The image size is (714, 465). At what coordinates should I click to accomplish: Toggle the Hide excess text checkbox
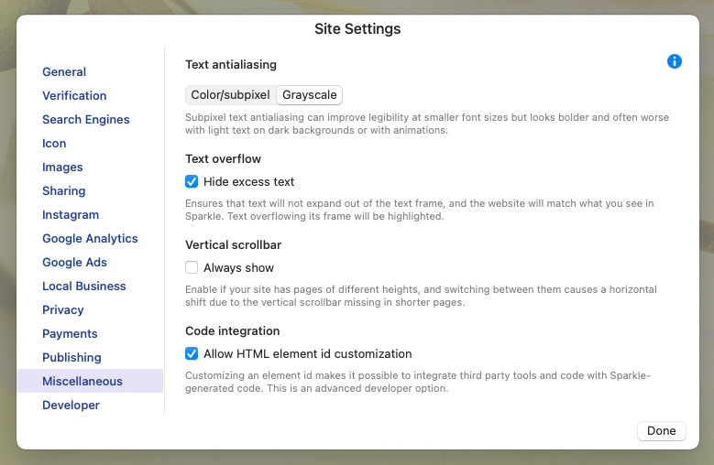pos(192,182)
